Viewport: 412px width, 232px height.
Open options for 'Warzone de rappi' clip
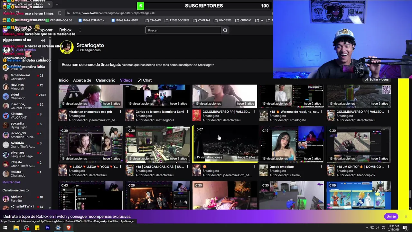(x=322, y=112)
